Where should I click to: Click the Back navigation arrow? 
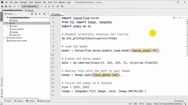(x=14, y=6)
